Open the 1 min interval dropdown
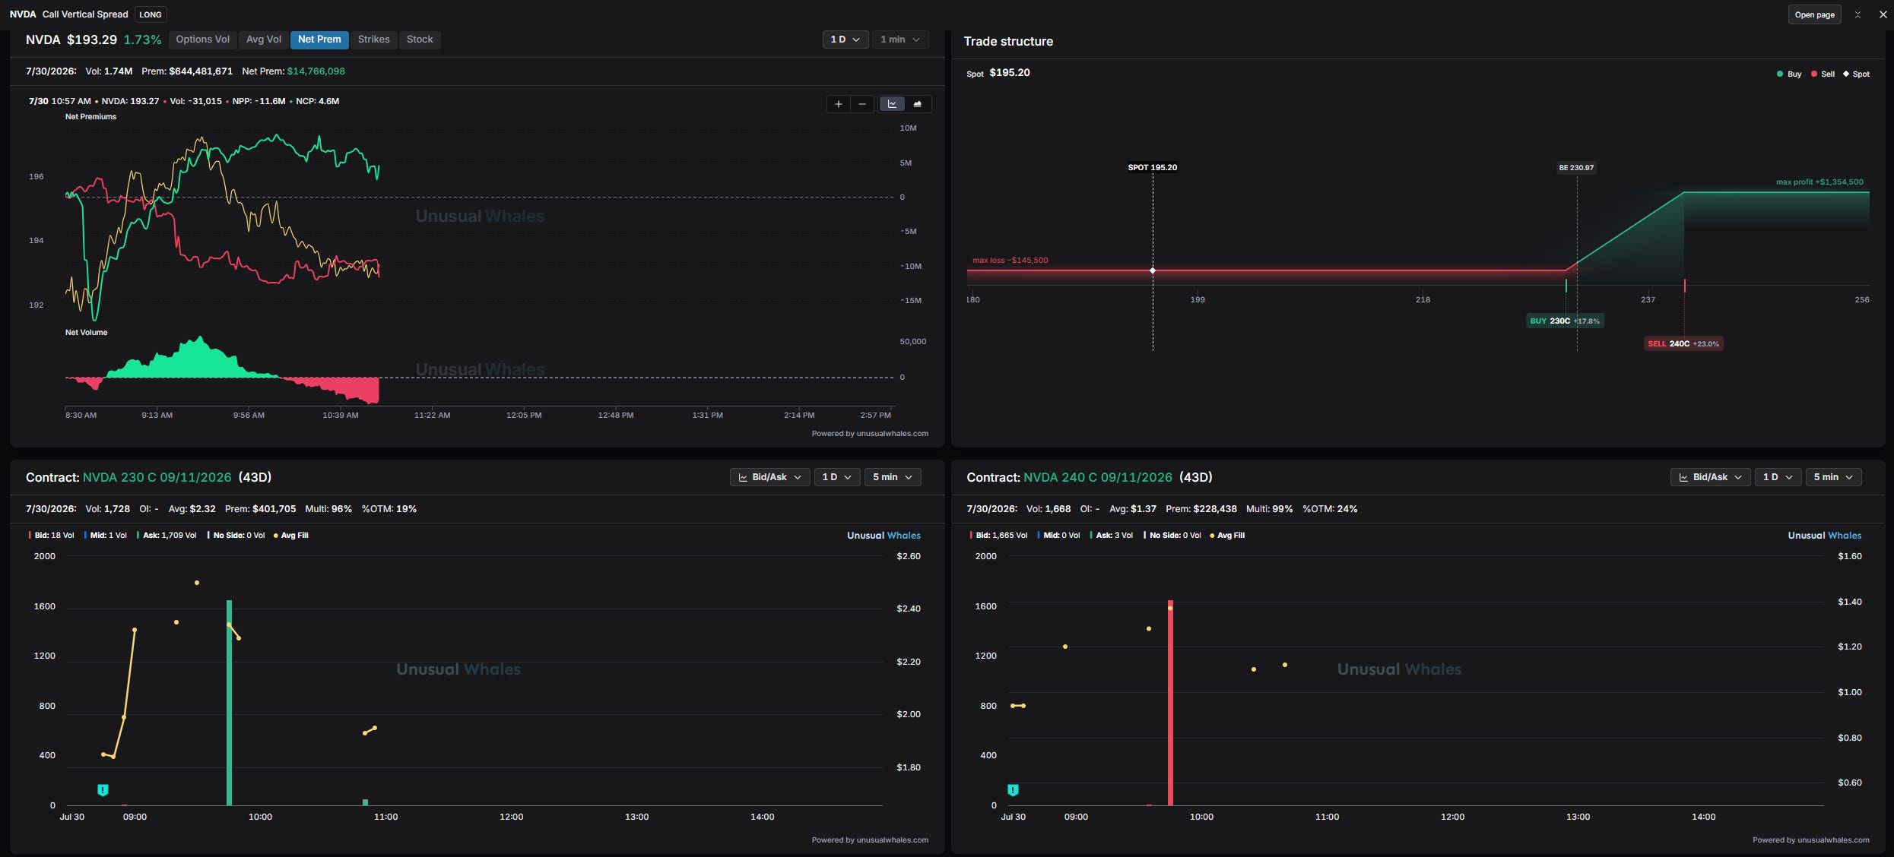The image size is (1894, 857). [899, 40]
